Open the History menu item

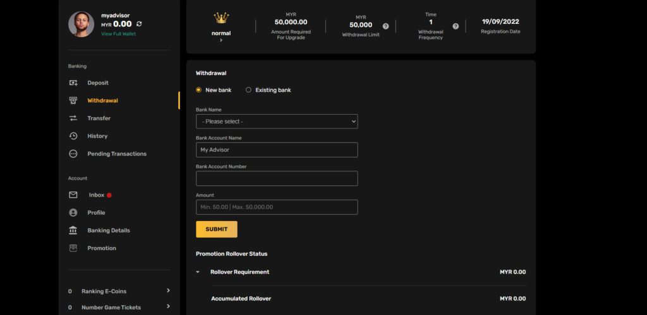pyautogui.click(x=97, y=135)
